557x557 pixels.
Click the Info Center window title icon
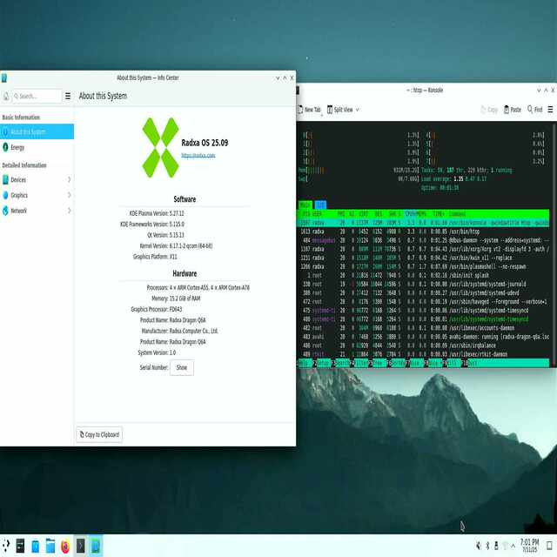click(x=4, y=77)
